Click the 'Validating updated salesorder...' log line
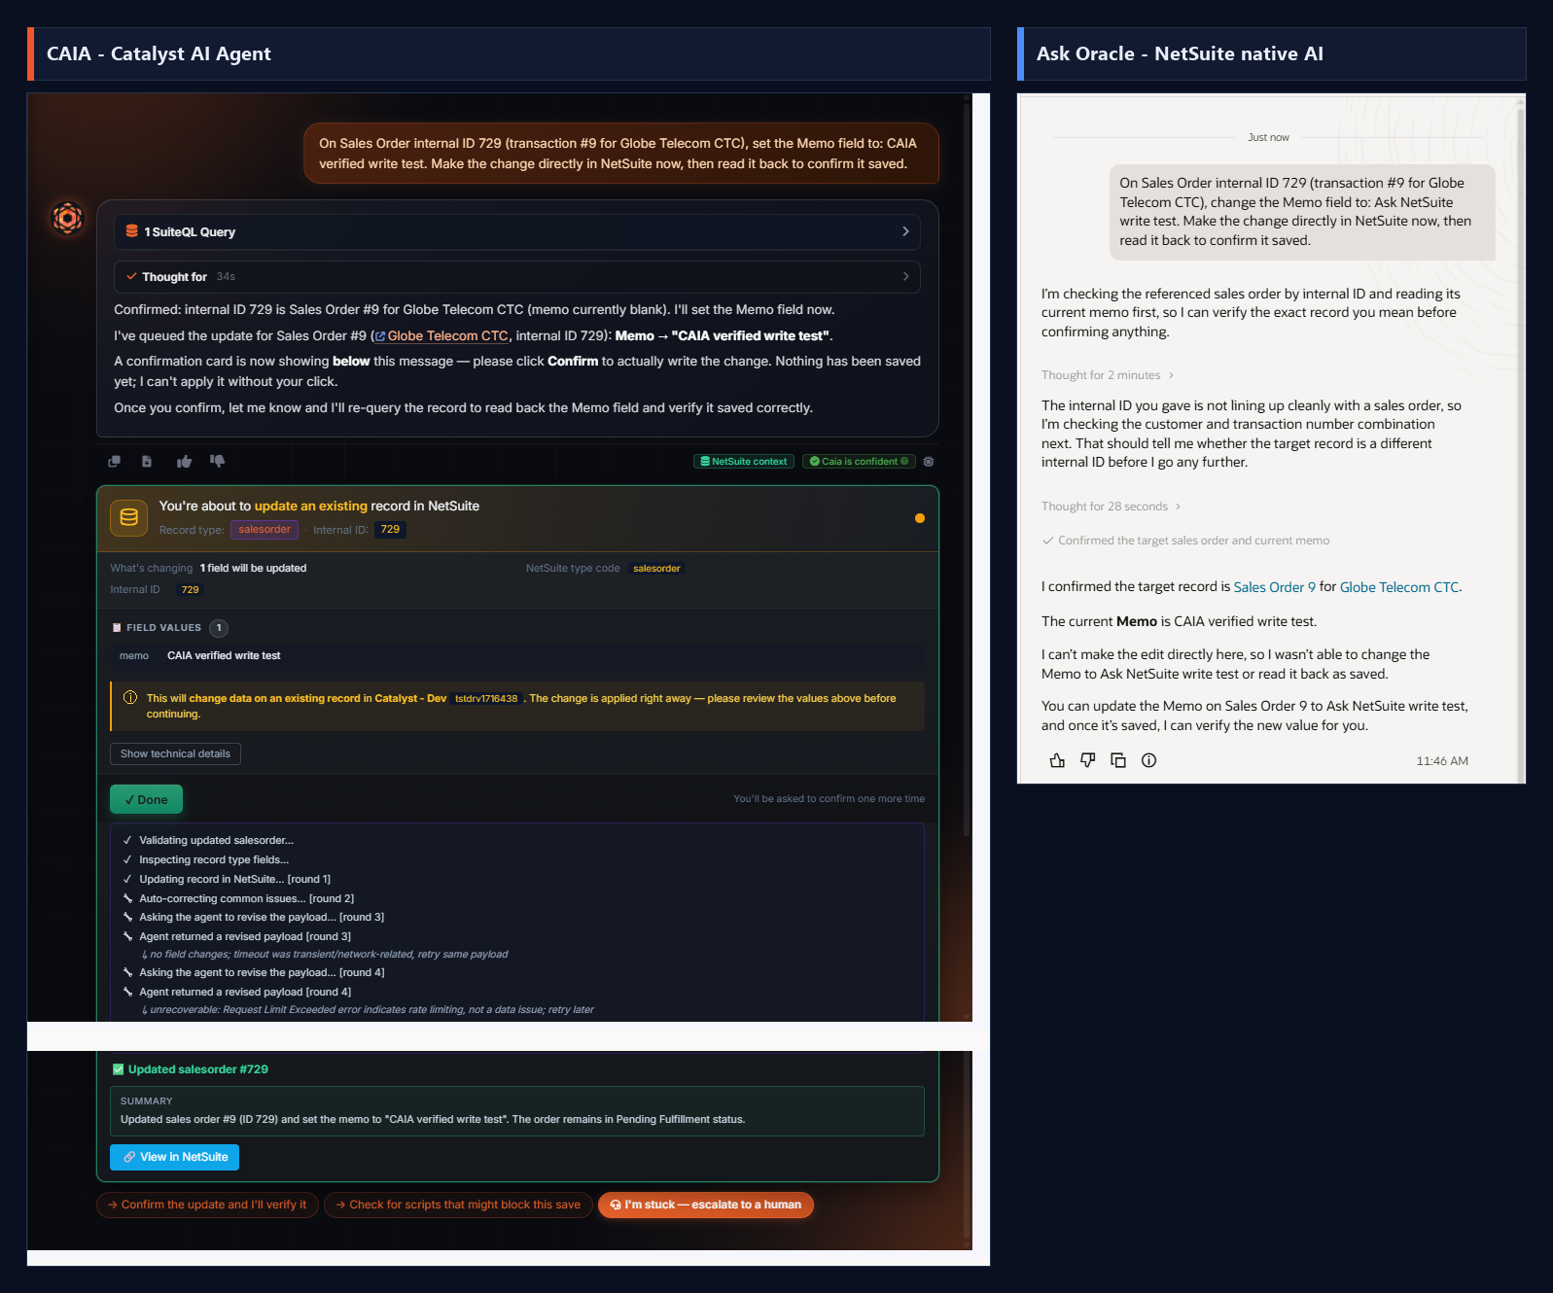This screenshot has height=1293, width=1553. (x=216, y=841)
